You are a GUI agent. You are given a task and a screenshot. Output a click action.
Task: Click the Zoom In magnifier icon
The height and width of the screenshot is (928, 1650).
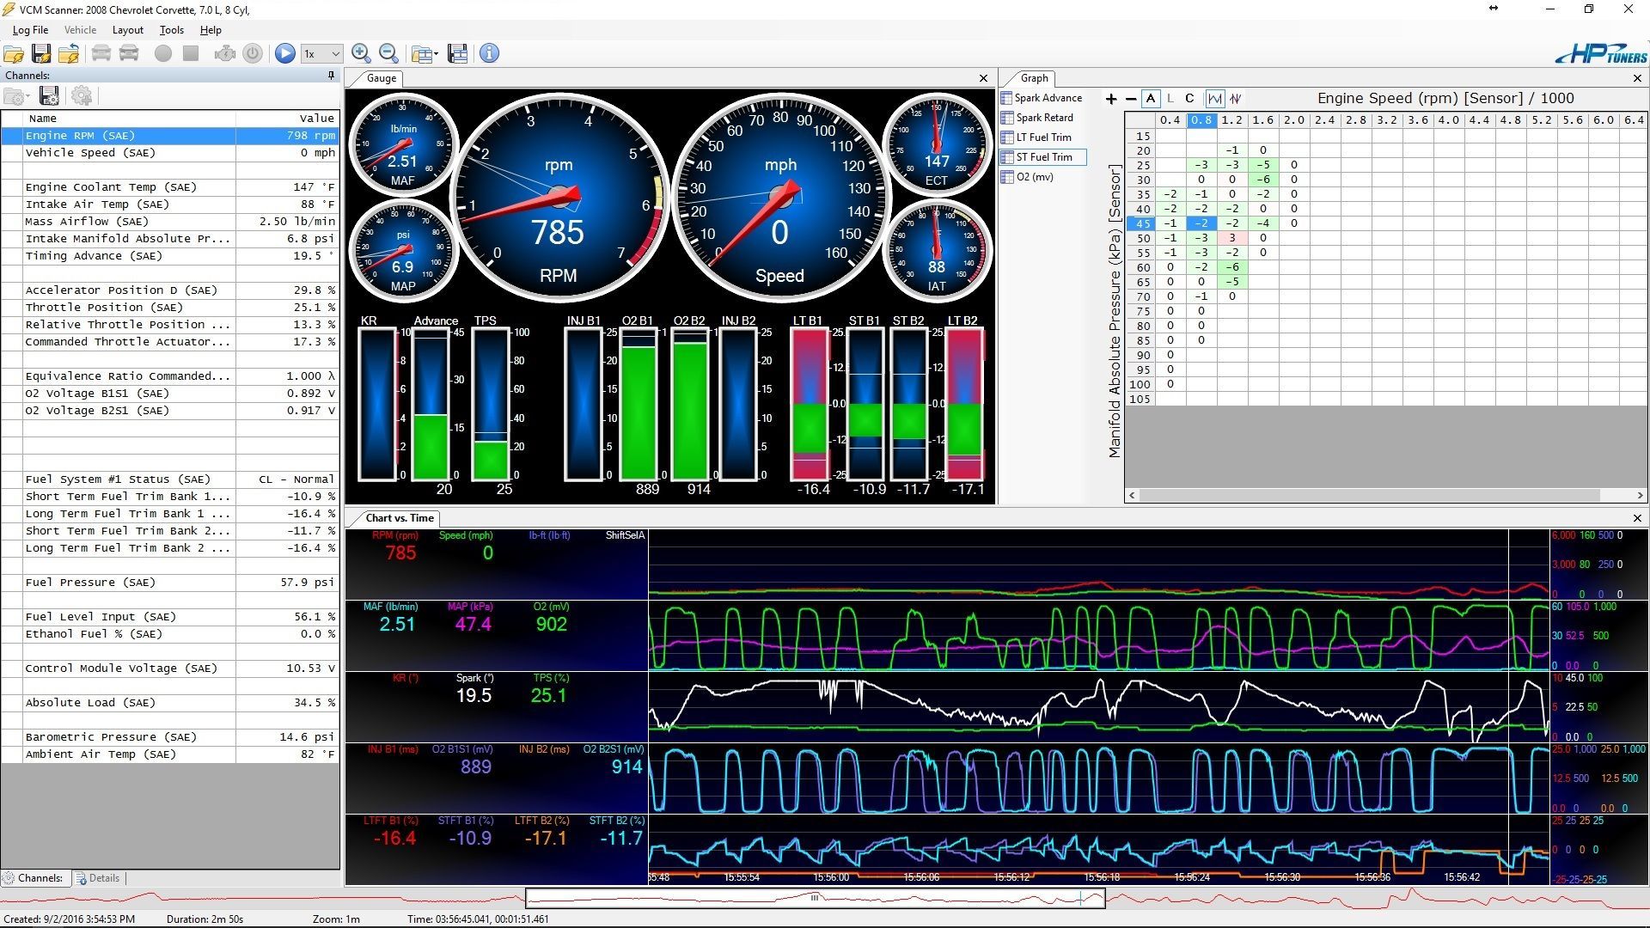click(x=361, y=53)
